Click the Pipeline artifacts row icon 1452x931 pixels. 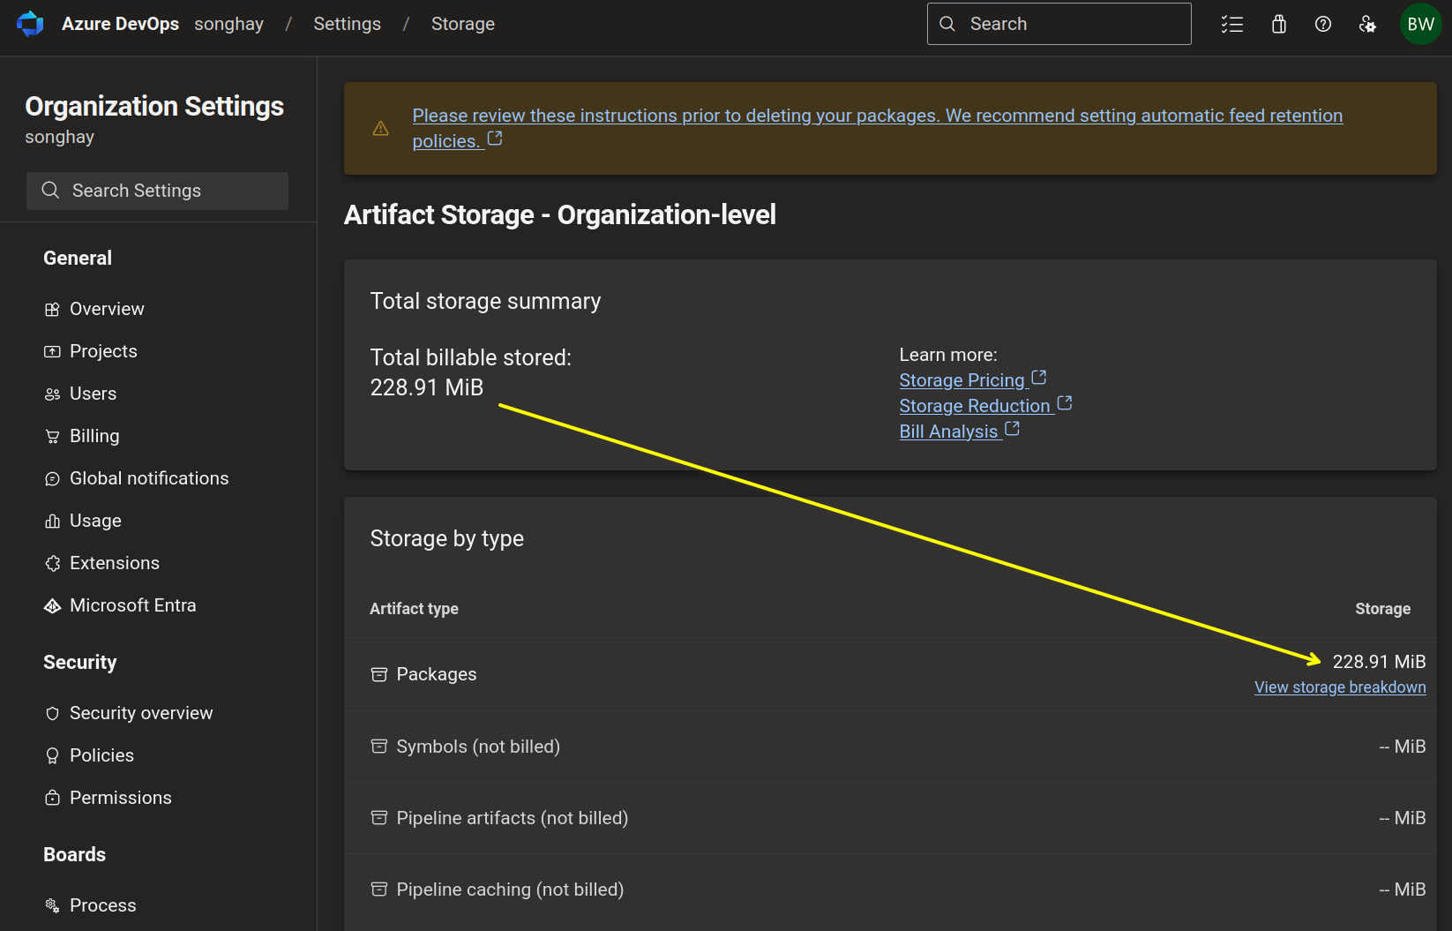379,818
